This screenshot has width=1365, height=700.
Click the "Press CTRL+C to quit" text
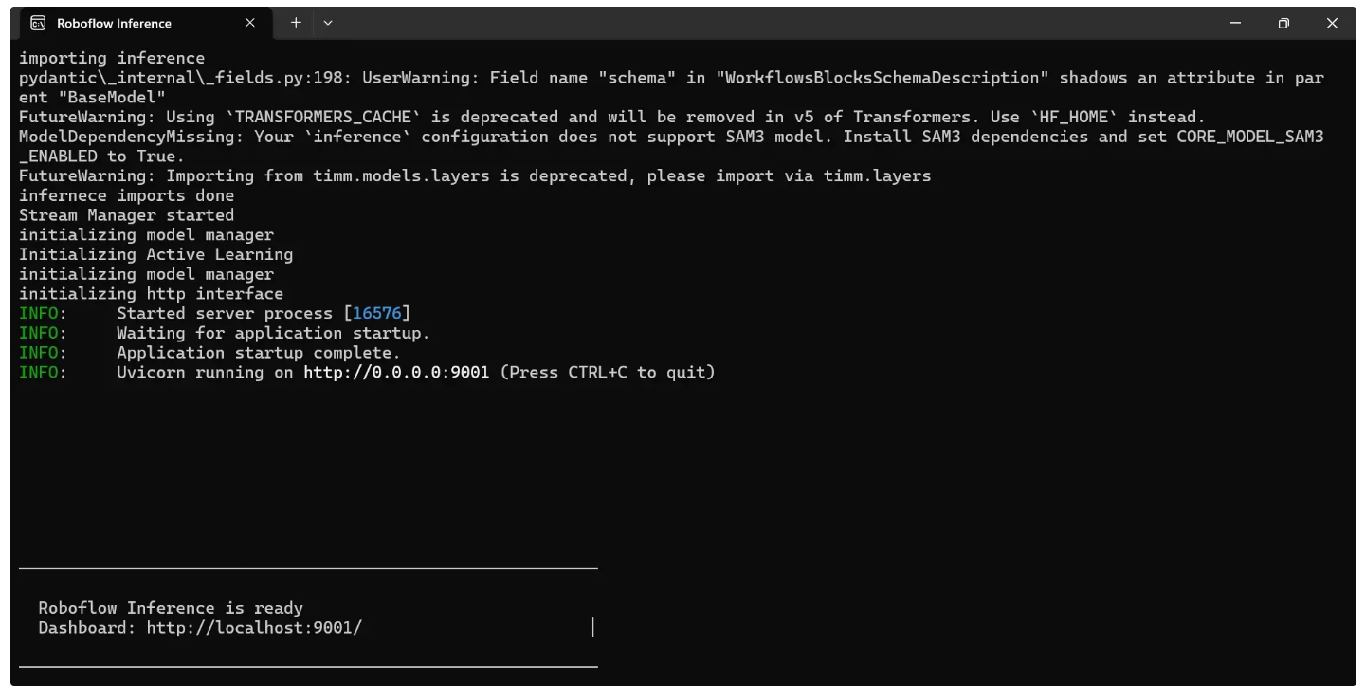[x=607, y=372]
